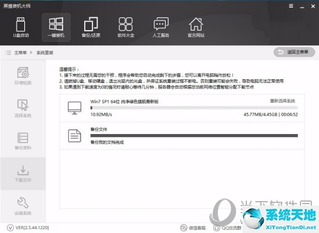Image resolution: width=319 pixels, height=233 pixels.
Task: Click the 备份我的文档完成 status text
Action: 107,142
